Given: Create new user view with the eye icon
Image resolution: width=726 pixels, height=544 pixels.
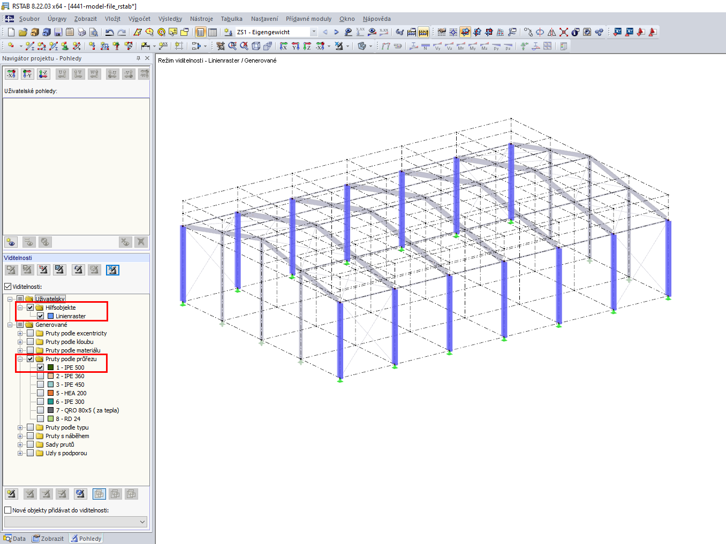Looking at the screenshot, I should point(11,242).
